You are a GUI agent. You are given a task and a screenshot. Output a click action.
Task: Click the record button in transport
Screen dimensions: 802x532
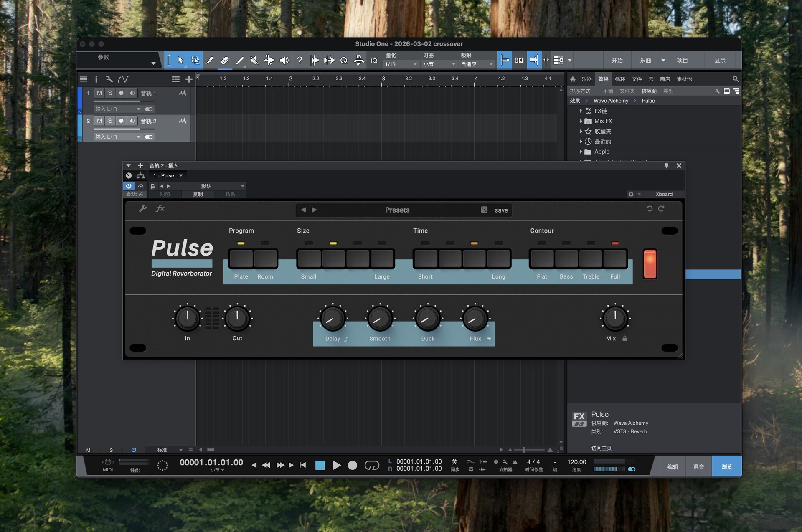(x=353, y=465)
